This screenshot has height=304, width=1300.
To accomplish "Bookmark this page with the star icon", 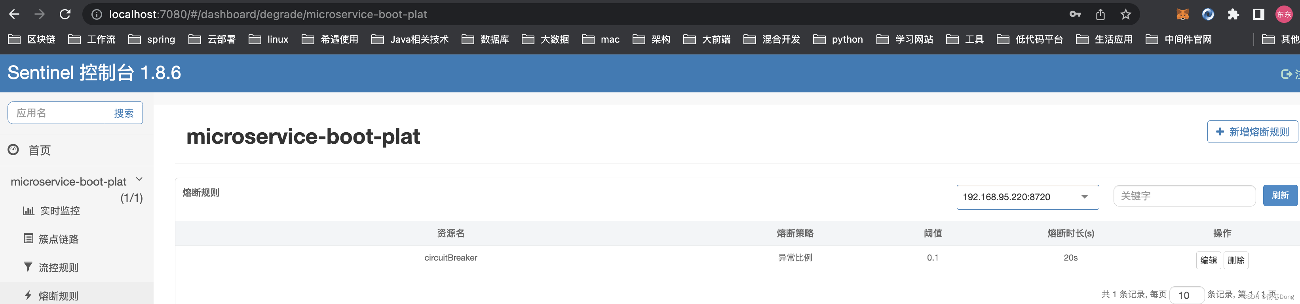I will point(1126,14).
